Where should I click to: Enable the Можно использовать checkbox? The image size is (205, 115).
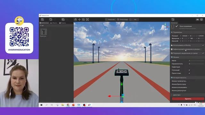point(189,87)
